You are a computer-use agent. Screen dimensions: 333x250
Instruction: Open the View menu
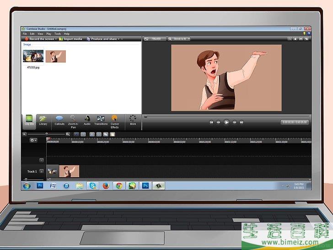pyautogui.click(x=40, y=34)
